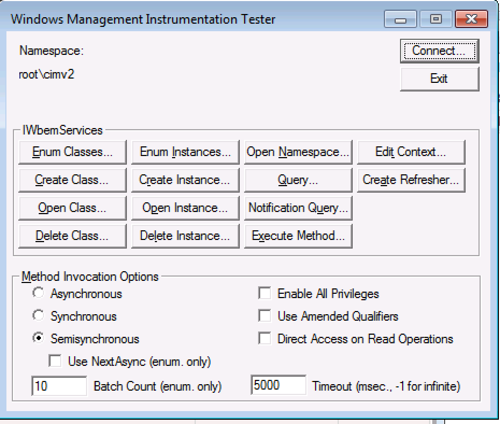Image resolution: width=500 pixels, height=424 pixels.
Task: Enable Use NextAsync (enum. only) checkbox
Action: coord(55,361)
